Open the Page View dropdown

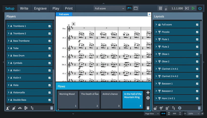pyautogui.click(x=152, y=113)
